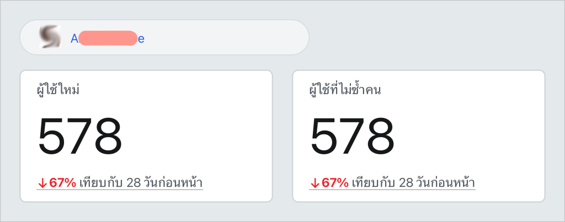Select the ผู้ใช้ใหม่ card title
The image size is (565, 222).
pyautogui.click(x=58, y=89)
